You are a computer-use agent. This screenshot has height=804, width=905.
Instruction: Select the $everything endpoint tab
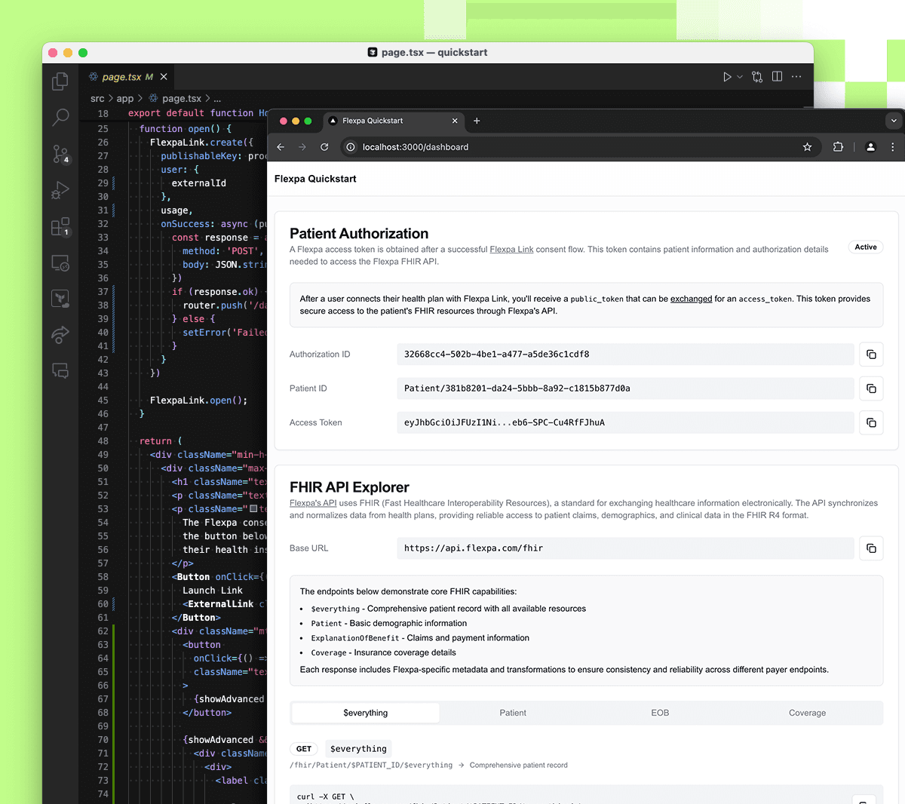point(366,713)
